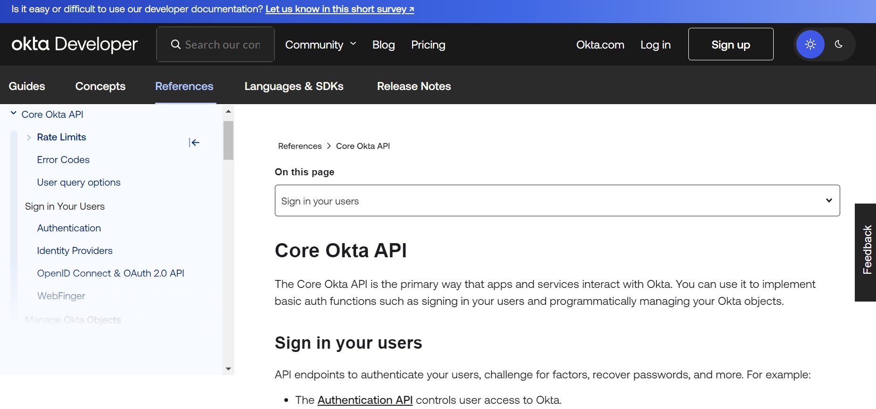Open the Concepts tab
This screenshot has height=409, width=876.
click(100, 86)
